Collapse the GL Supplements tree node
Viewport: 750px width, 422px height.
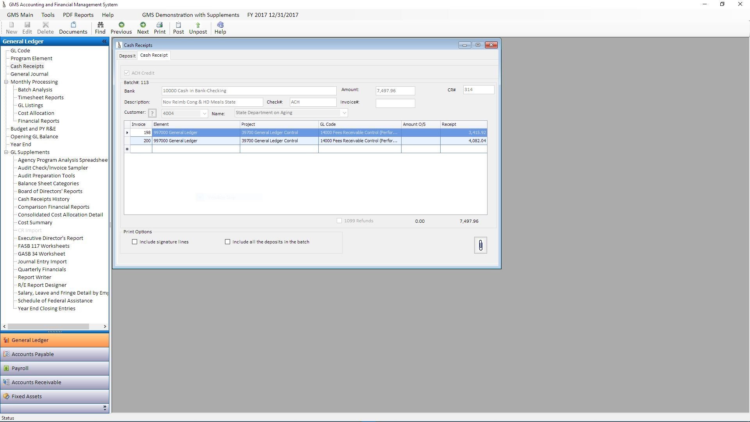6,152
